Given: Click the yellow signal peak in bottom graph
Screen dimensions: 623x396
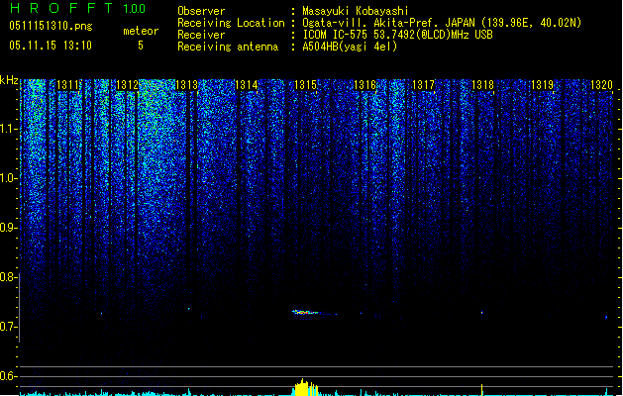Looking at the screenshot, I should (305, 388).
